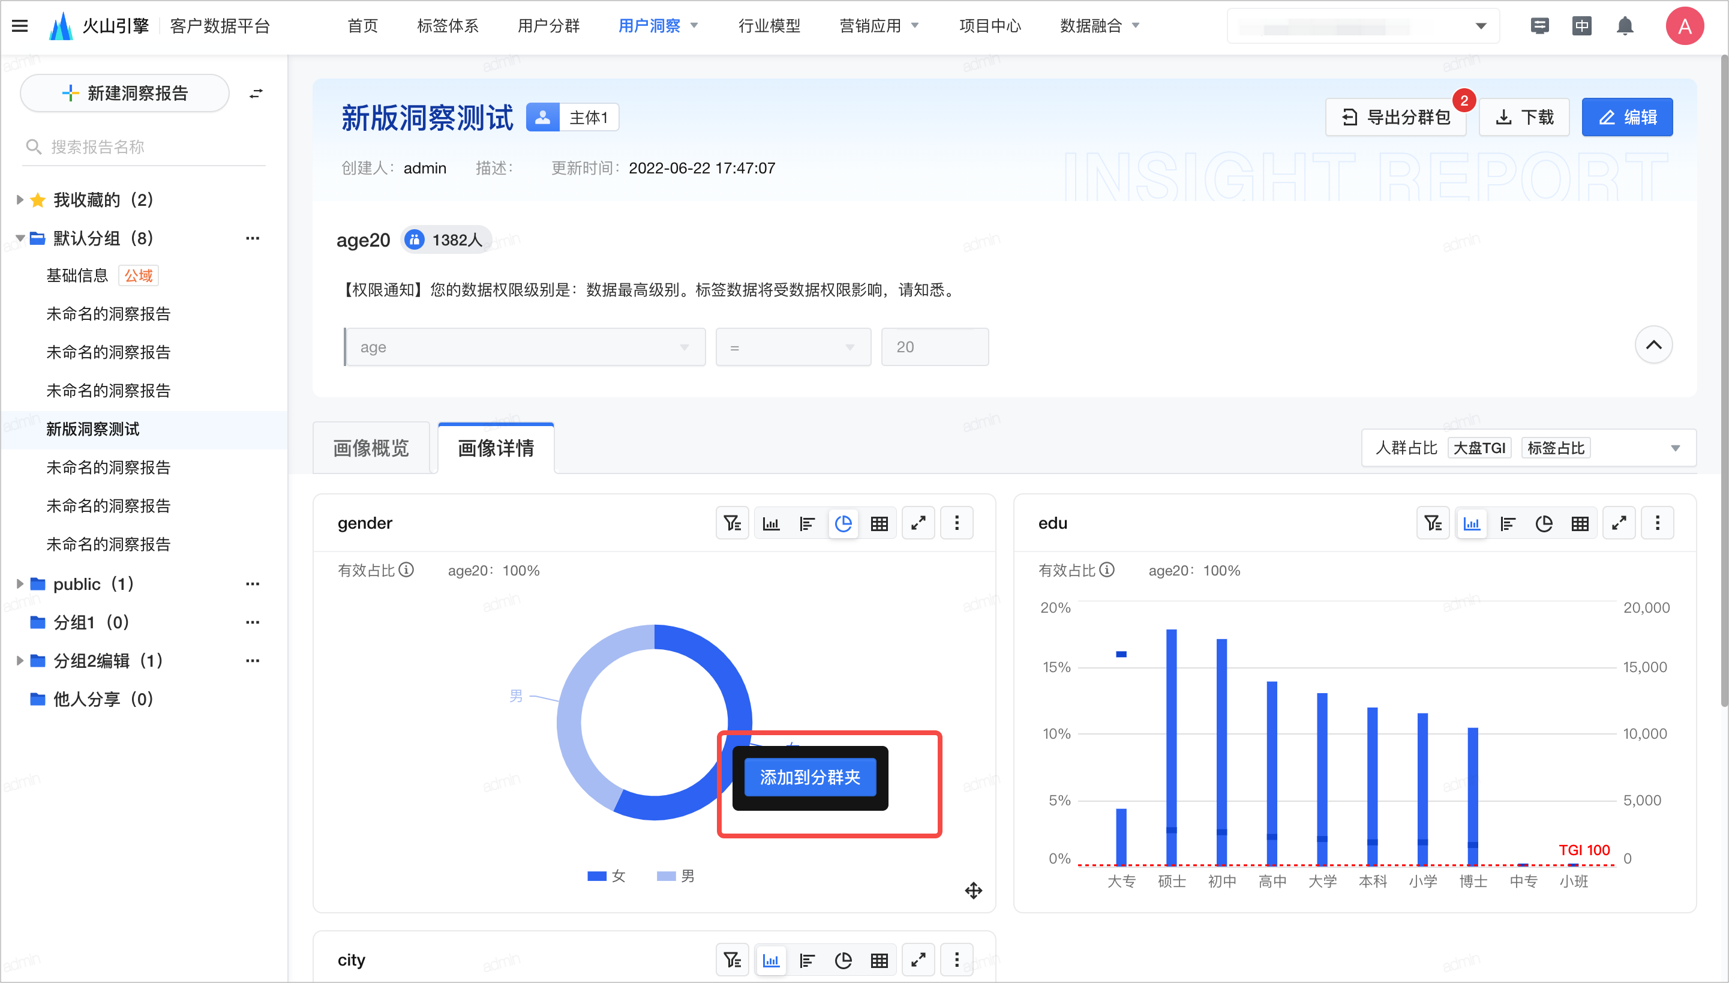Click the sidebar collapse swap icon
Screen dimensions: 1729x983
pyautogui.click(x=256, y=93)
